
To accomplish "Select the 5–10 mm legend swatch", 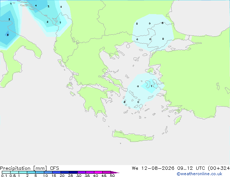I will (x=40, y=172).
